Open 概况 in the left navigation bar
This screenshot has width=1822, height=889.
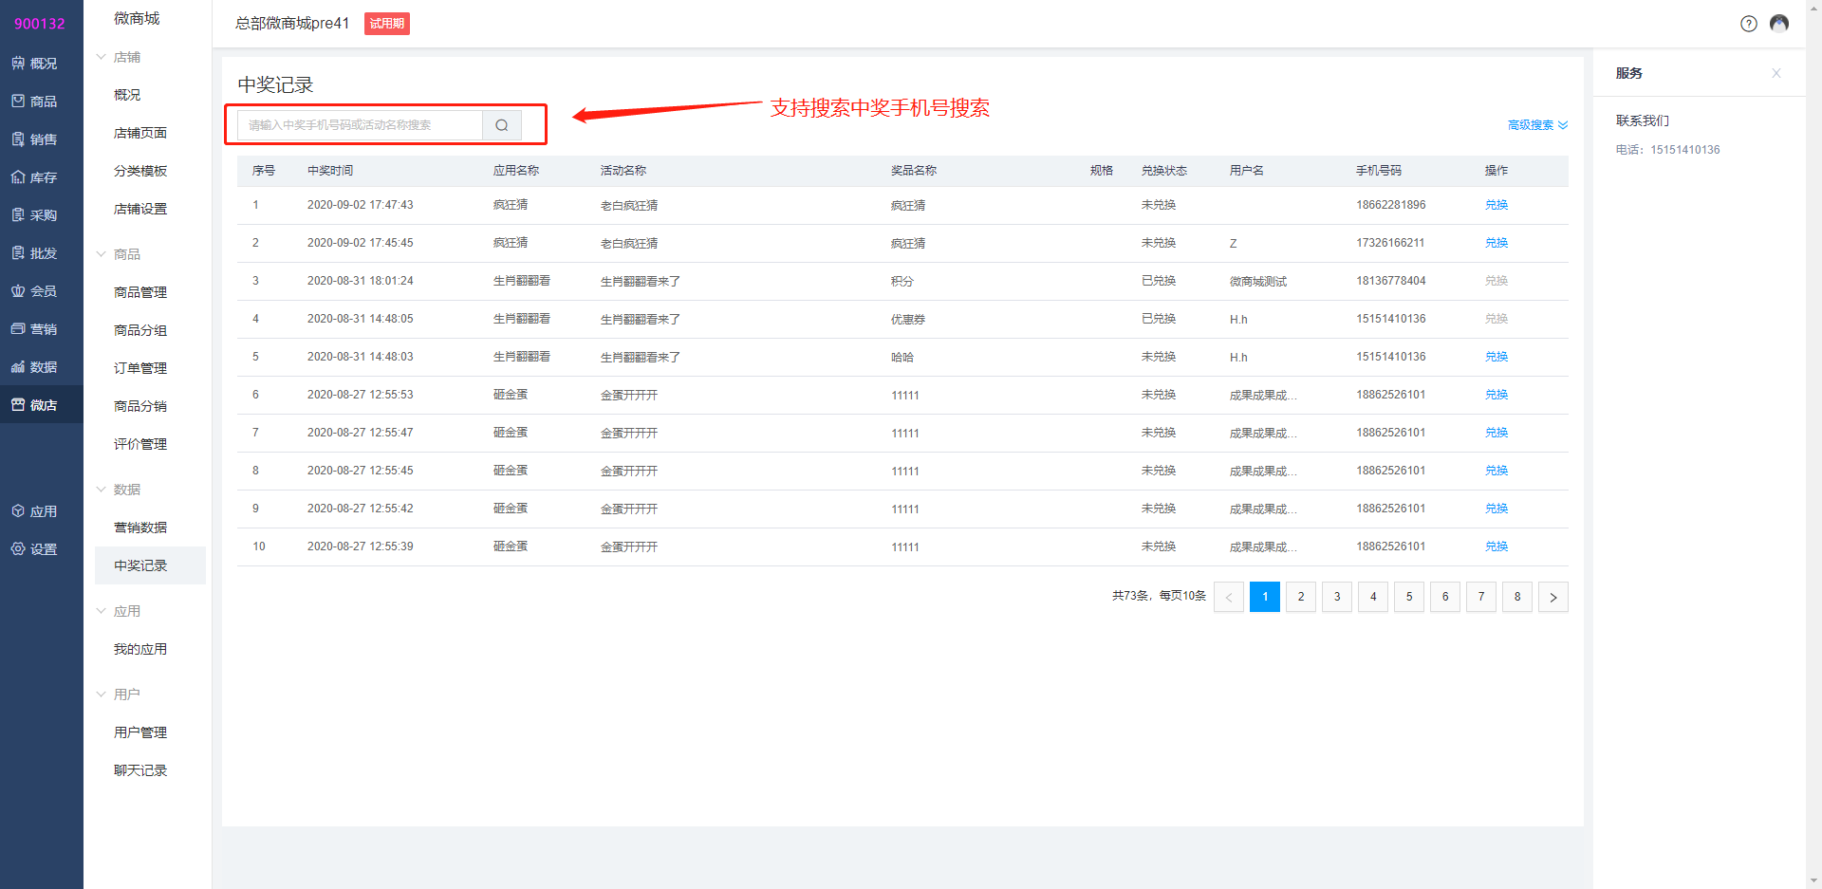point(34,64)
